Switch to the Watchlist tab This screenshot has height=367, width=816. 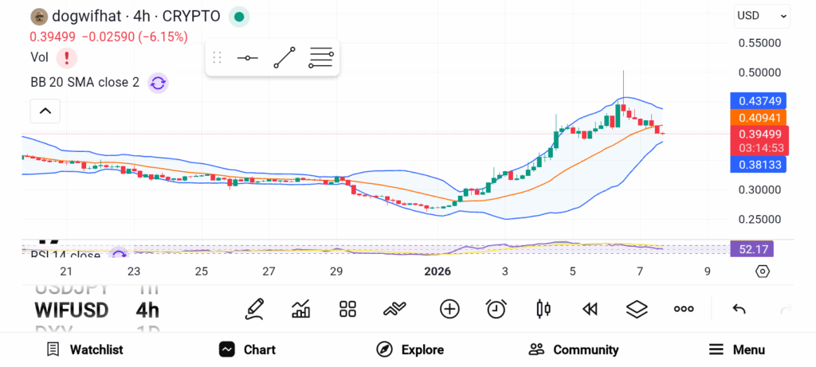coord(84,349)
